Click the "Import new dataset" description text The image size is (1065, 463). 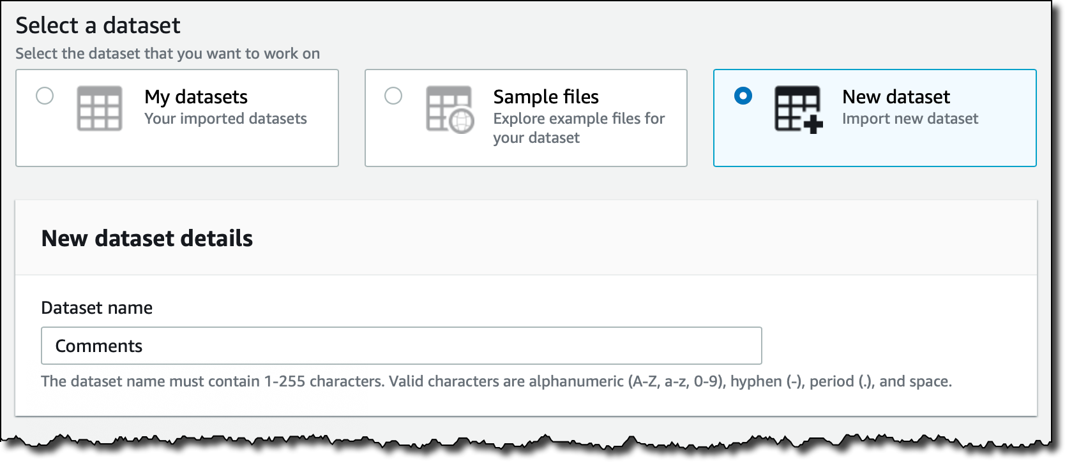(x=910, y=119)
